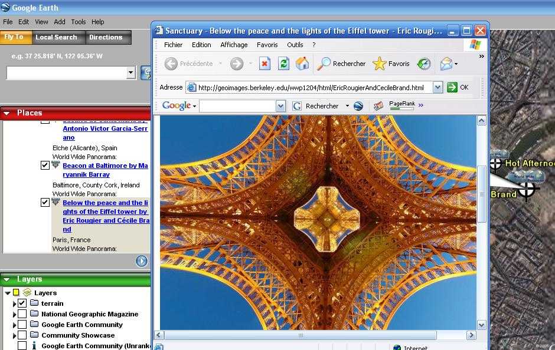Open the Beacon at Baltimore link

coord(105,170)
